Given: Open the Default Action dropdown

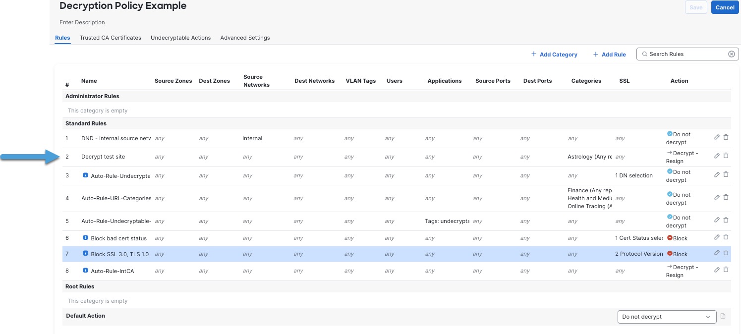Looking at the screenshot, I should 666,317.
